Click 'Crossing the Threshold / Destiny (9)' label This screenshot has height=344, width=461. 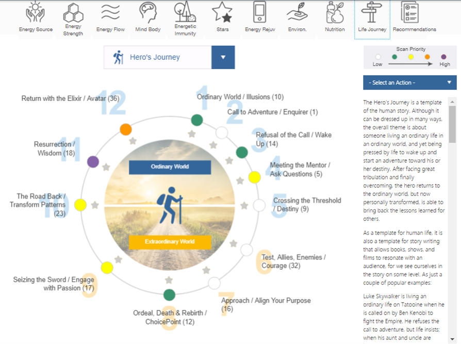[307, 205]
